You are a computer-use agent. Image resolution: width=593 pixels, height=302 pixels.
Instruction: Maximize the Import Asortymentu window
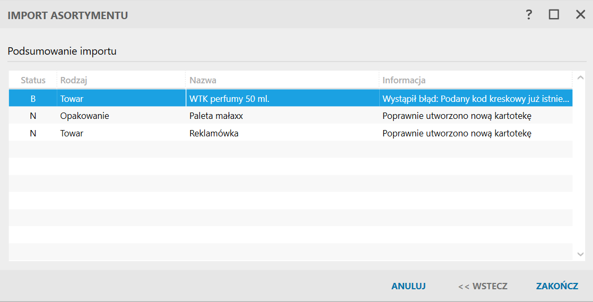tap(554, 15)
